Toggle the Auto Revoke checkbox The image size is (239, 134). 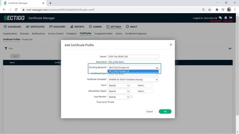tap(131, 97)
